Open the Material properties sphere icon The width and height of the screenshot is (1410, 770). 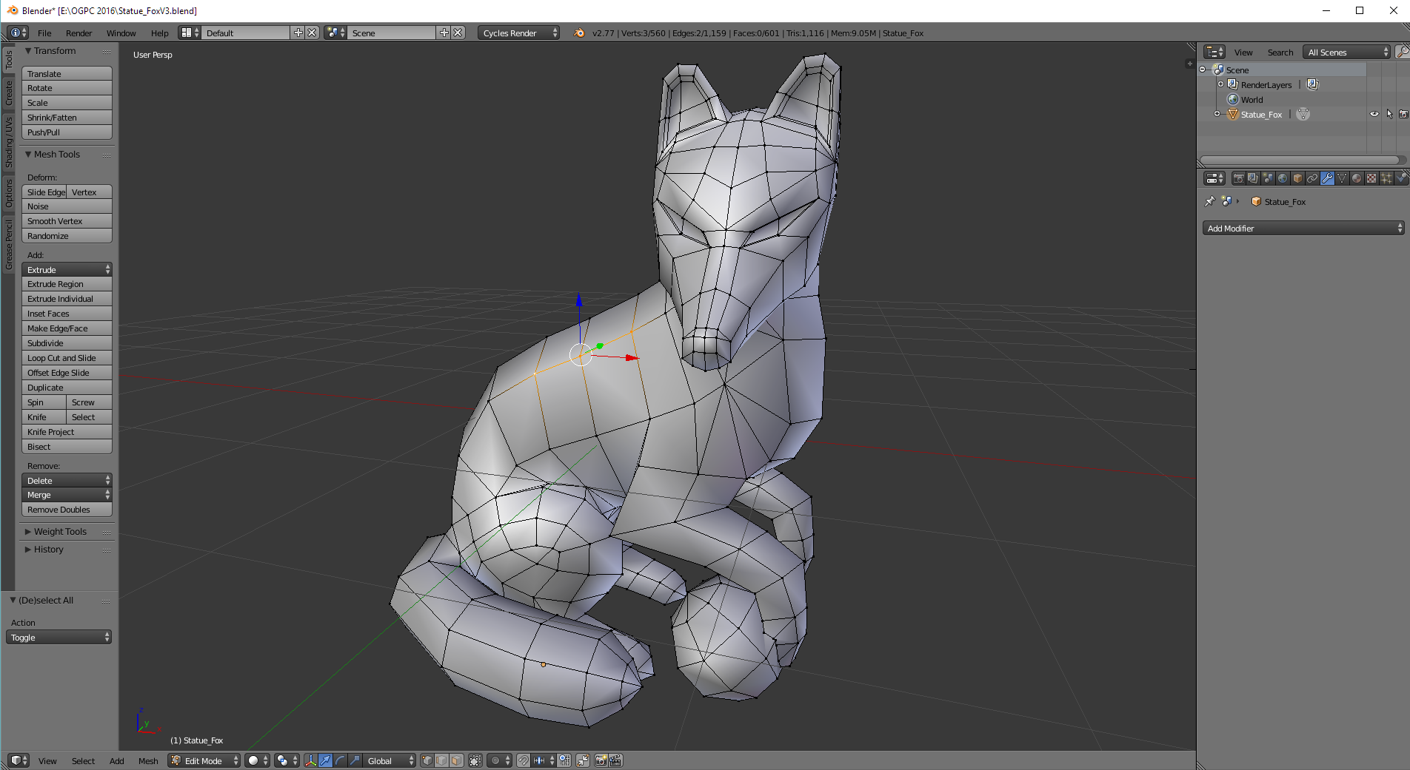click(1357, 178)
